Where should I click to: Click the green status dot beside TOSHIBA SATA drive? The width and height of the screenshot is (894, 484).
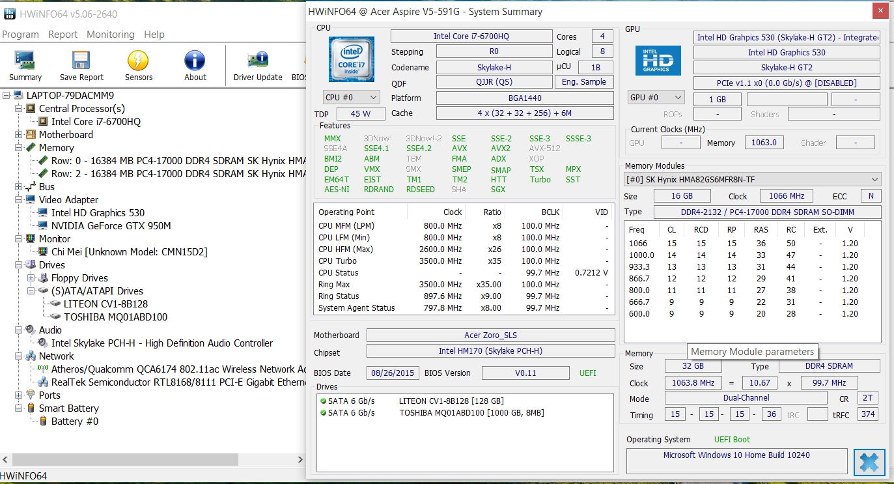323,412
